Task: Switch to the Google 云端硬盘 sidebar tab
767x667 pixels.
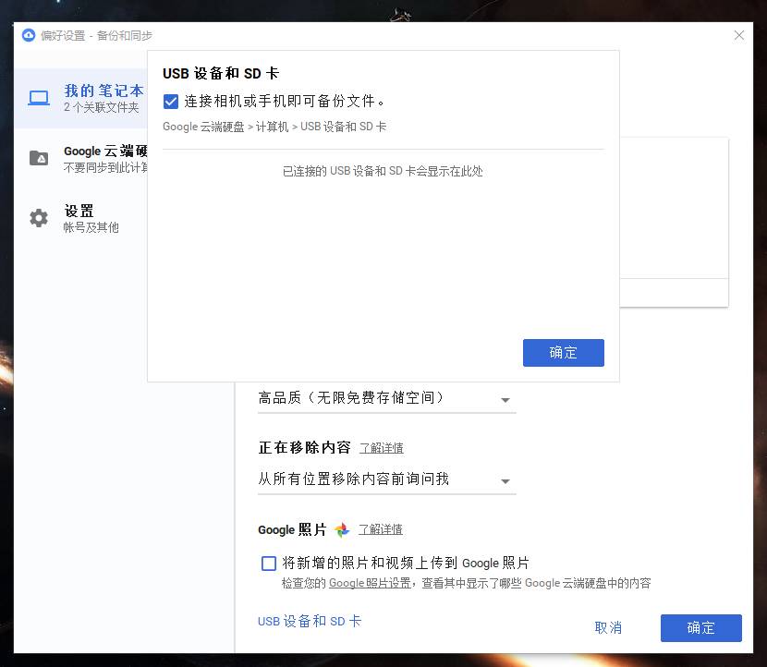Action: [80, 159]
